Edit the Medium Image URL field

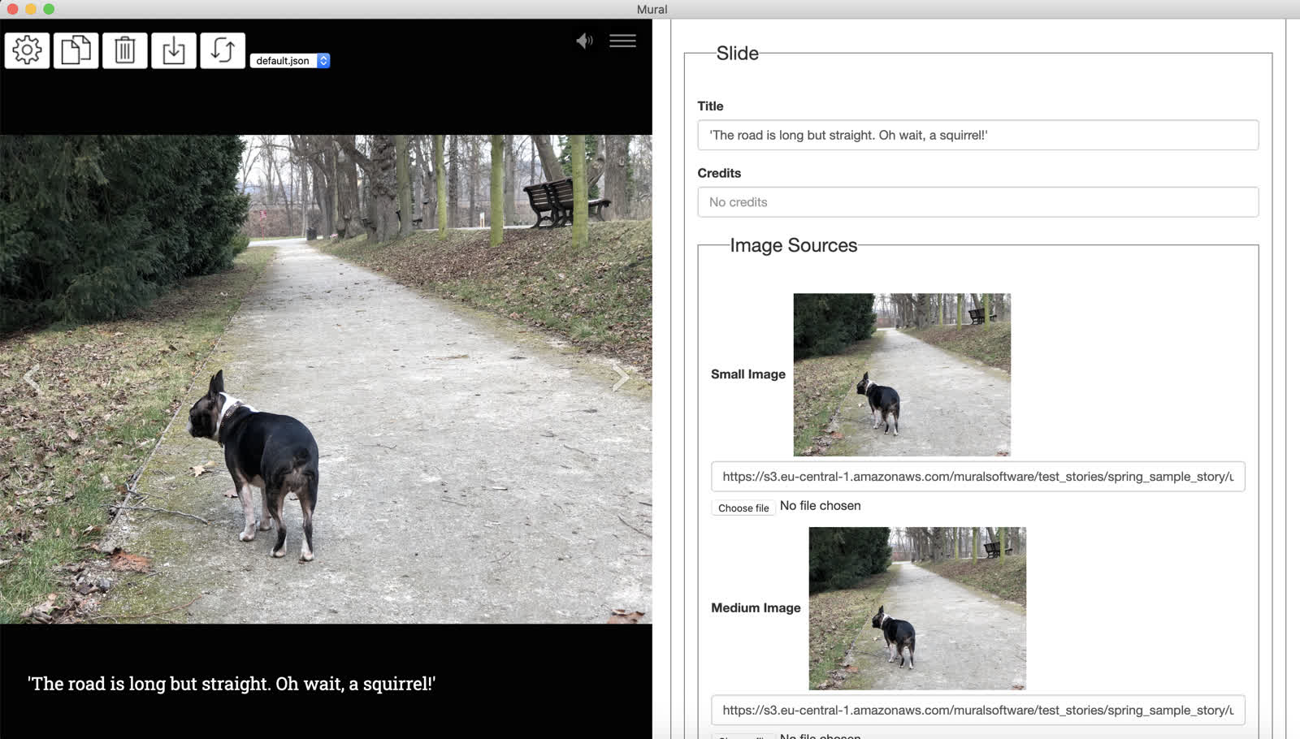tap(977, 710)
